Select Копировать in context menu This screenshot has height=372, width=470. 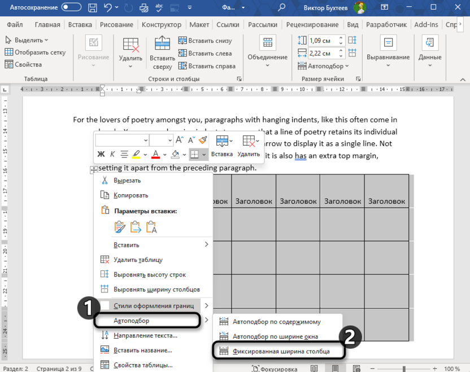(153, 195)
